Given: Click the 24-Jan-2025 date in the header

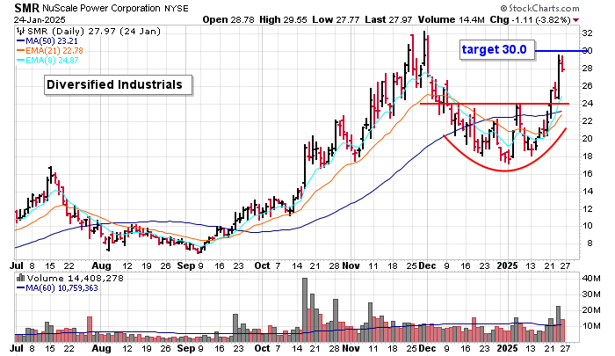Looking at the screenshot, I should click(40, 19).
